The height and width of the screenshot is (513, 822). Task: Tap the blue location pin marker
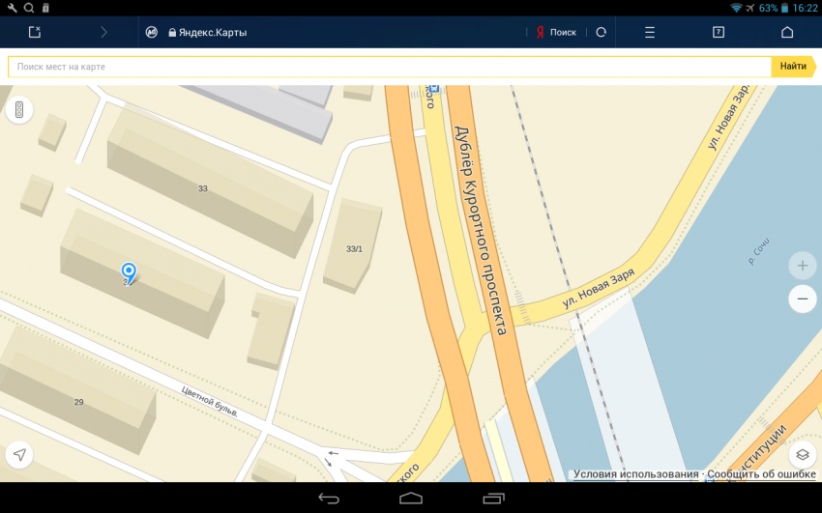click(128, 271)
